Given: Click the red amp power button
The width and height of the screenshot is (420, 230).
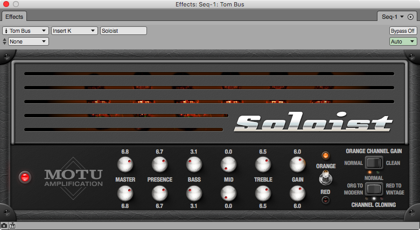Looking at the screenshot, I should click(25, 177).
